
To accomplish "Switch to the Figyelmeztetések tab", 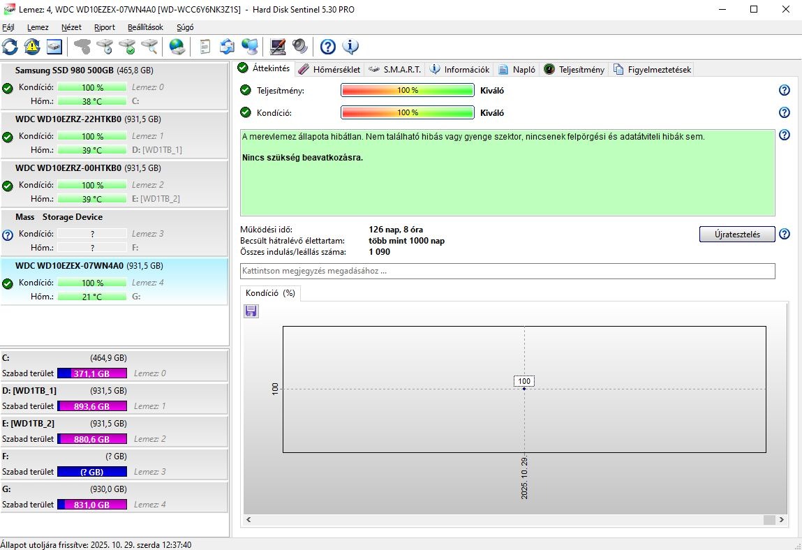I will 652,70.
